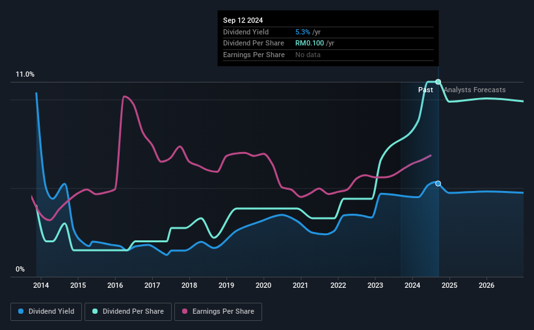Click the teal Dividend Per Share legend dot
The height and width of the screenshot is (330, 534).
tap(95, 311)
